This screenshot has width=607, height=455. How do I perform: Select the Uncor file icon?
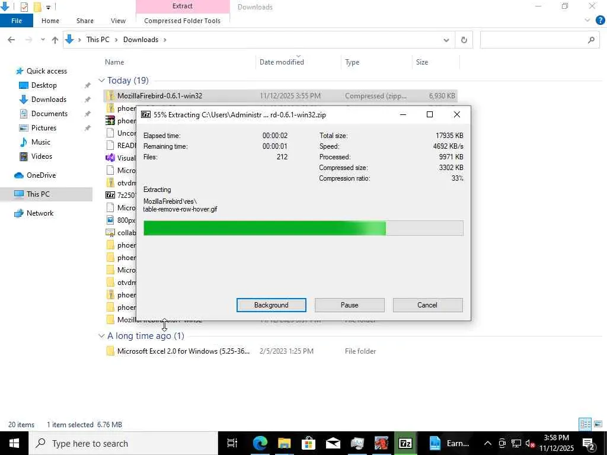click(110, 133)
